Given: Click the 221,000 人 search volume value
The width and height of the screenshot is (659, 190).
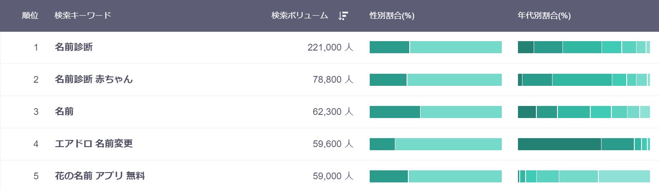Looking at the screenshot, I should click(x=331, y=47).
